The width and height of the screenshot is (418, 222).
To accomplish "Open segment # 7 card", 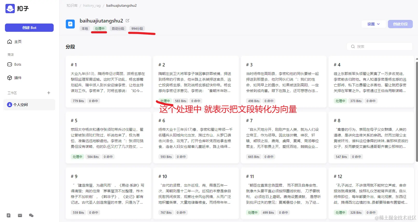I will pyautogui.click(x=284, y=137).
